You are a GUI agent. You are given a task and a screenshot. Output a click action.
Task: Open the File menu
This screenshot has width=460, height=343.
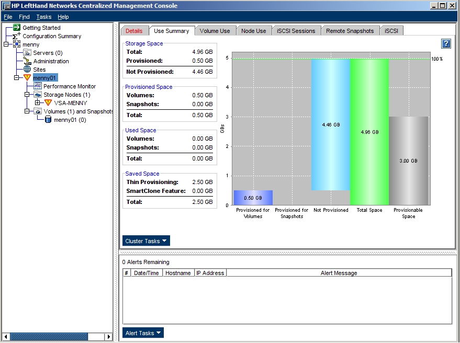click(8, 17)
